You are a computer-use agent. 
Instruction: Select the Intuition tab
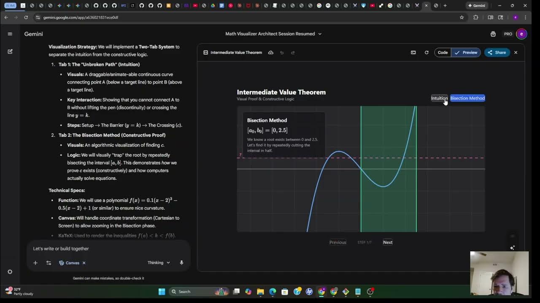pyautogui.click(x=439, y=98)
